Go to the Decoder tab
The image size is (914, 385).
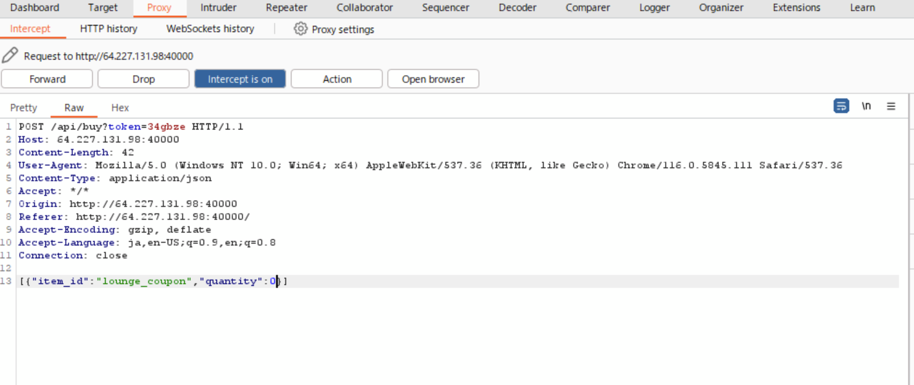pyautogui.click(x=517, y=8)
